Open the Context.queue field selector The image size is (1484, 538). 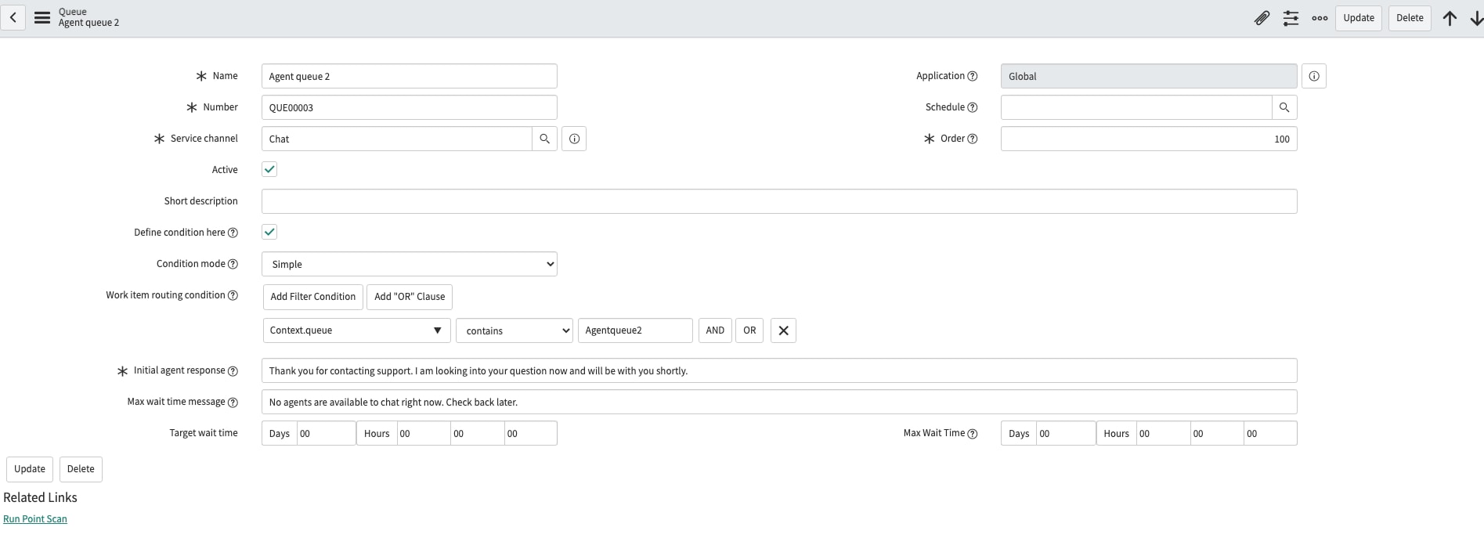tap(357, 330)
